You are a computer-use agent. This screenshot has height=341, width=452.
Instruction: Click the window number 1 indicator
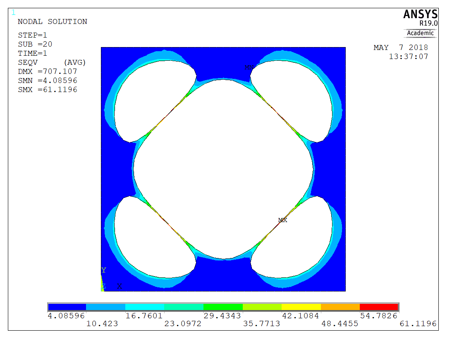[x=13, y=12]
